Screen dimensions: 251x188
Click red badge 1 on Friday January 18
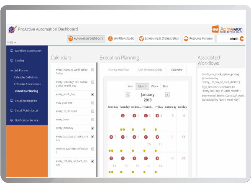tap(157, 158)
